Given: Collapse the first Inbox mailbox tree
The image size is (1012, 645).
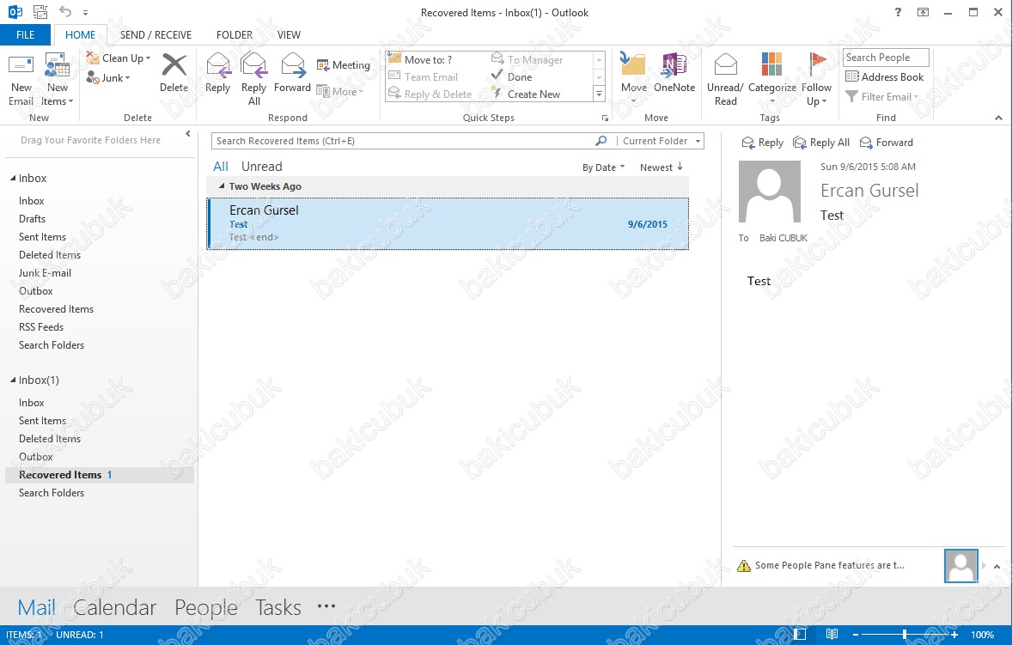Looking at the screenshot, I should point(13,178).
